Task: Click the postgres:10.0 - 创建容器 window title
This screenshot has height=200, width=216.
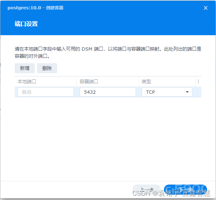Action: tap(36, 8)
